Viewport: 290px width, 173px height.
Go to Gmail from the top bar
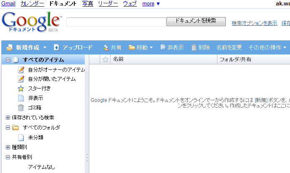[x=9, y=4]
